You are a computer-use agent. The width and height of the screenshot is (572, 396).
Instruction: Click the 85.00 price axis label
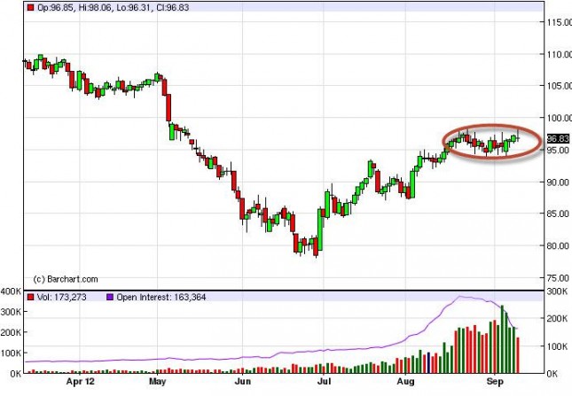(x=559, y=214)
